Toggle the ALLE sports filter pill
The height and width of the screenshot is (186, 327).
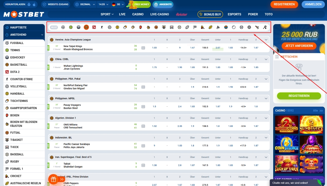[54, 27]
